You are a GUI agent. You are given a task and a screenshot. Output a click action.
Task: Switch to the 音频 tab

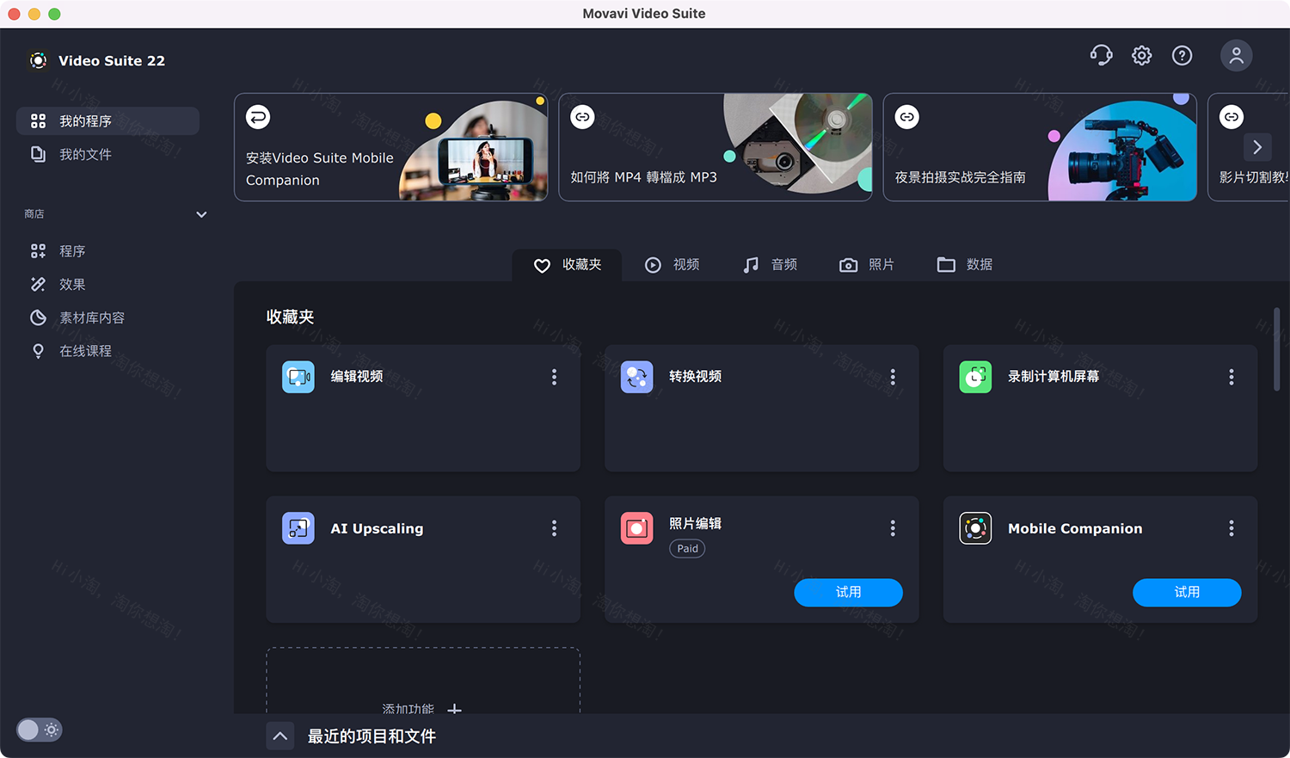pos(770,265)
